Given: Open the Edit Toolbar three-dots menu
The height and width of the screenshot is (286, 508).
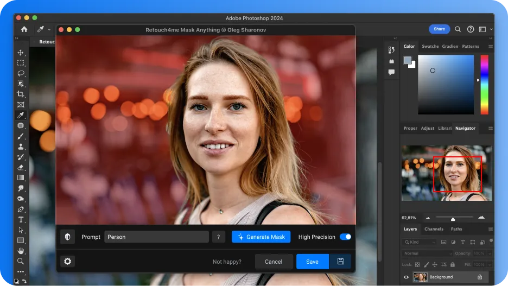Looking at the screenshot, I should [21, 271].
